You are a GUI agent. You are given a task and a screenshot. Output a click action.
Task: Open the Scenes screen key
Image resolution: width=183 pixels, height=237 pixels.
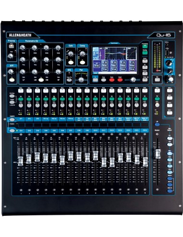pos(145,73)
